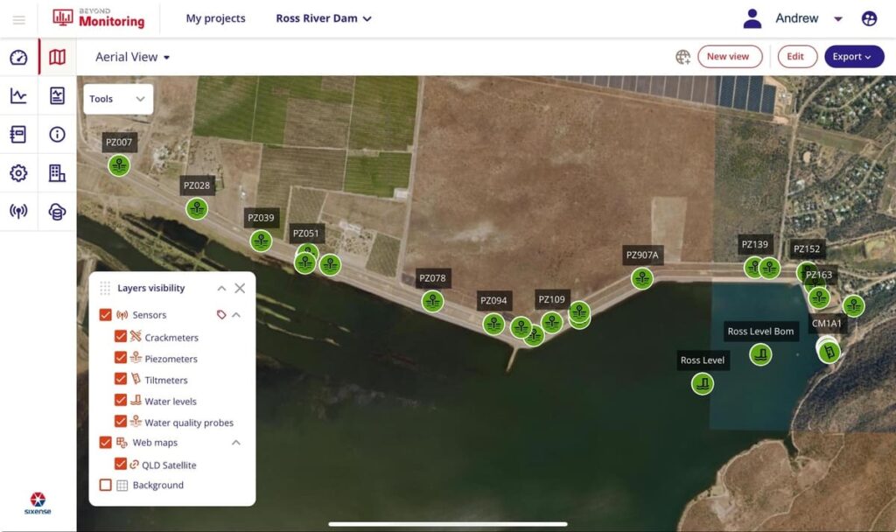Expand the Aerial View dropdown

point(133,57)
